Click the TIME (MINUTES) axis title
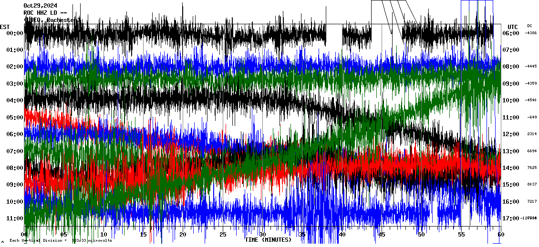The image size is (539, 247). click(x=268, y=240)
